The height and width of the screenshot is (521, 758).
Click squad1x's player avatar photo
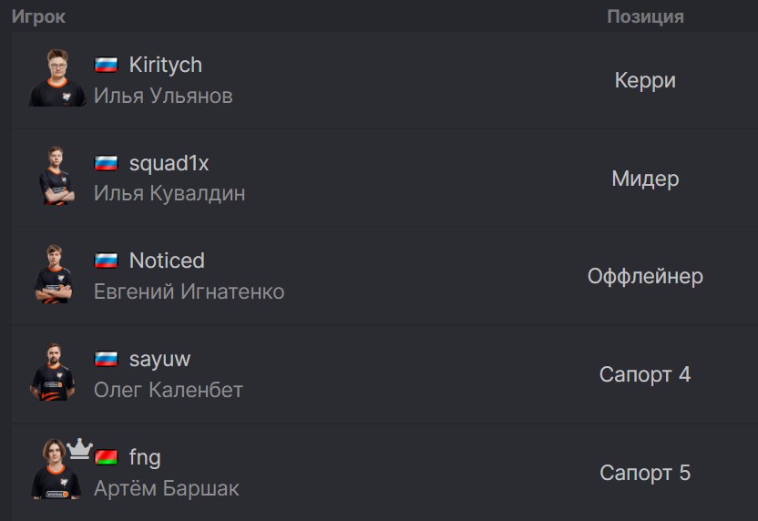57,176
